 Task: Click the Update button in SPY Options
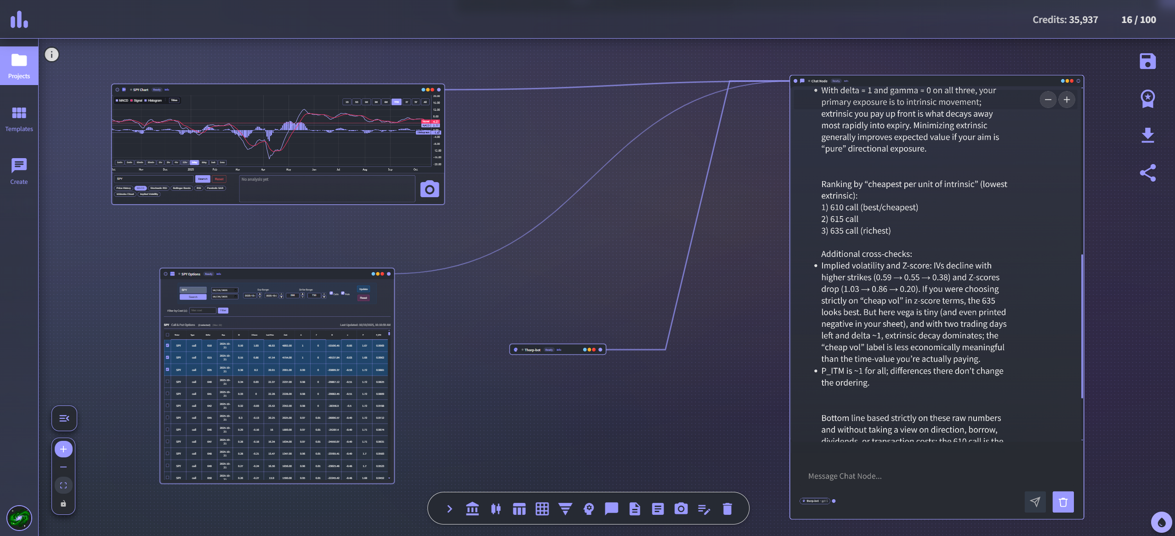(x=363, y=289)
